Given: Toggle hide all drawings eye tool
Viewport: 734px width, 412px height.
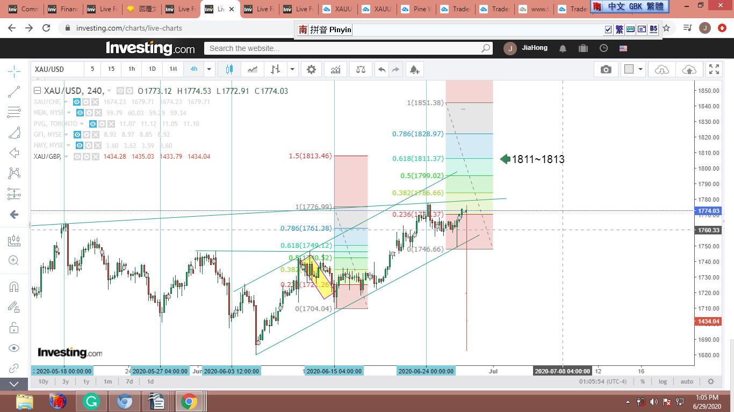Looking at the screenshot, I should click(14, 348).
